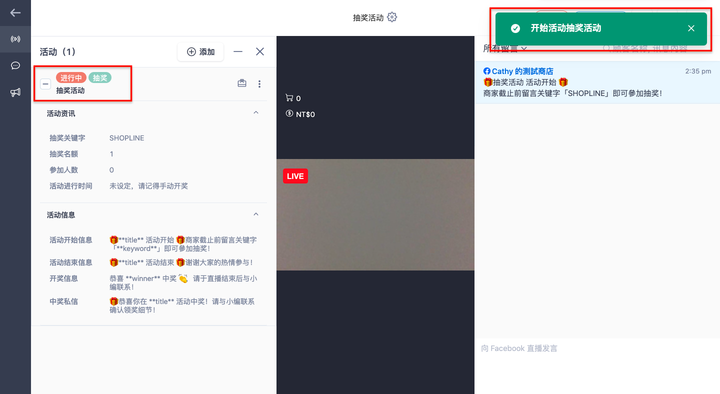Collapse the 活动资讯 section

click(256, 113)
